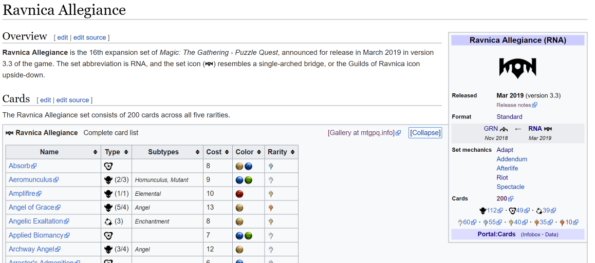
Task: Open the Data link in infobox footer
Action: coord(551,235)
